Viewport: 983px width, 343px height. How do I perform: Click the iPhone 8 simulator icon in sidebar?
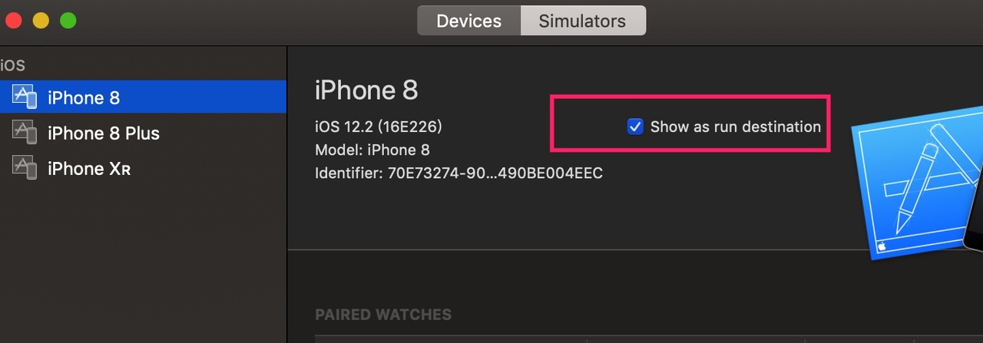coord(25,97)
